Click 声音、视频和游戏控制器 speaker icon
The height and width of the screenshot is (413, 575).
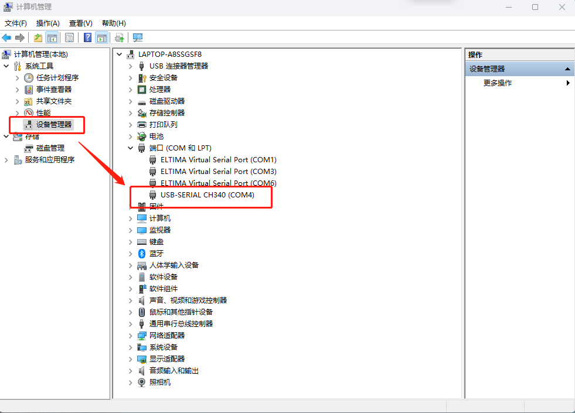(x=141, y=301)
